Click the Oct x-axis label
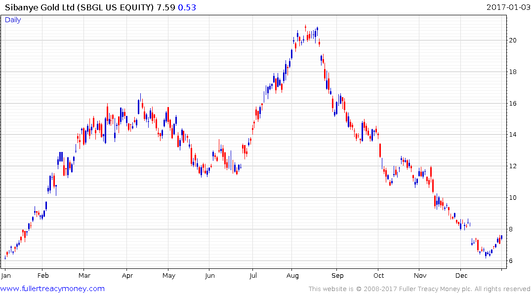The width and height of the screenshot is (531, 296). (x=378, y=275)
